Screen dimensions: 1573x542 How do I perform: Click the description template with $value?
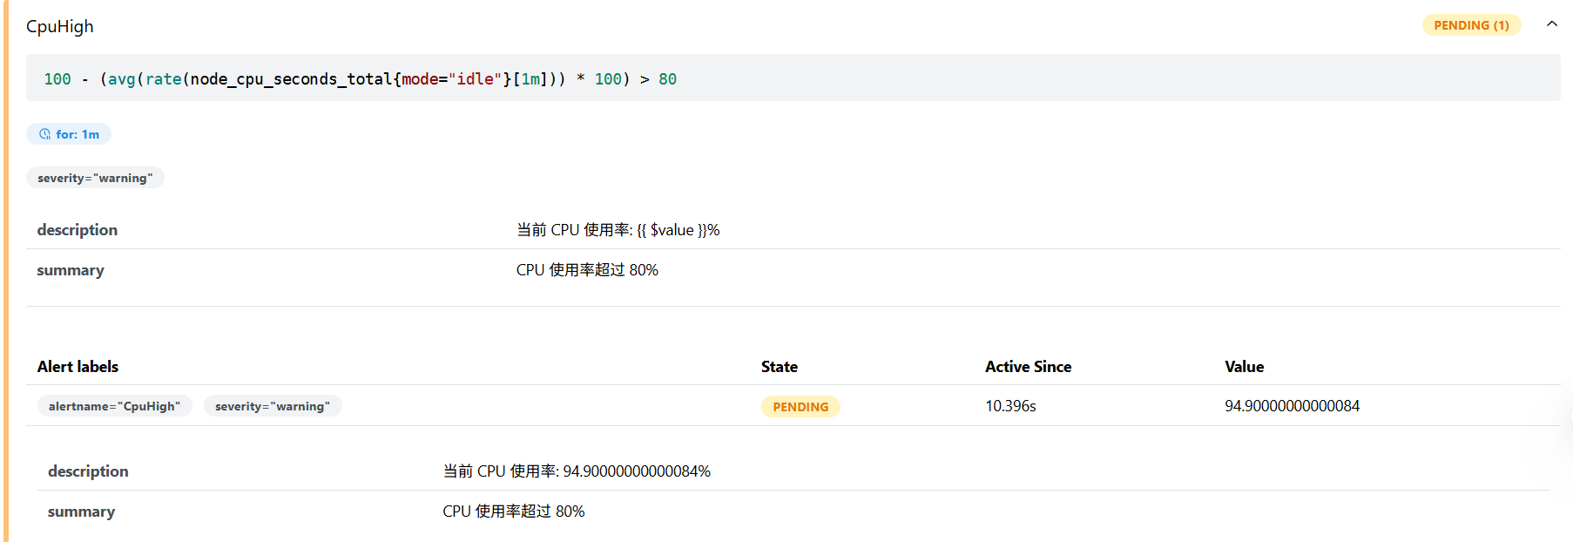coord(618,230)
